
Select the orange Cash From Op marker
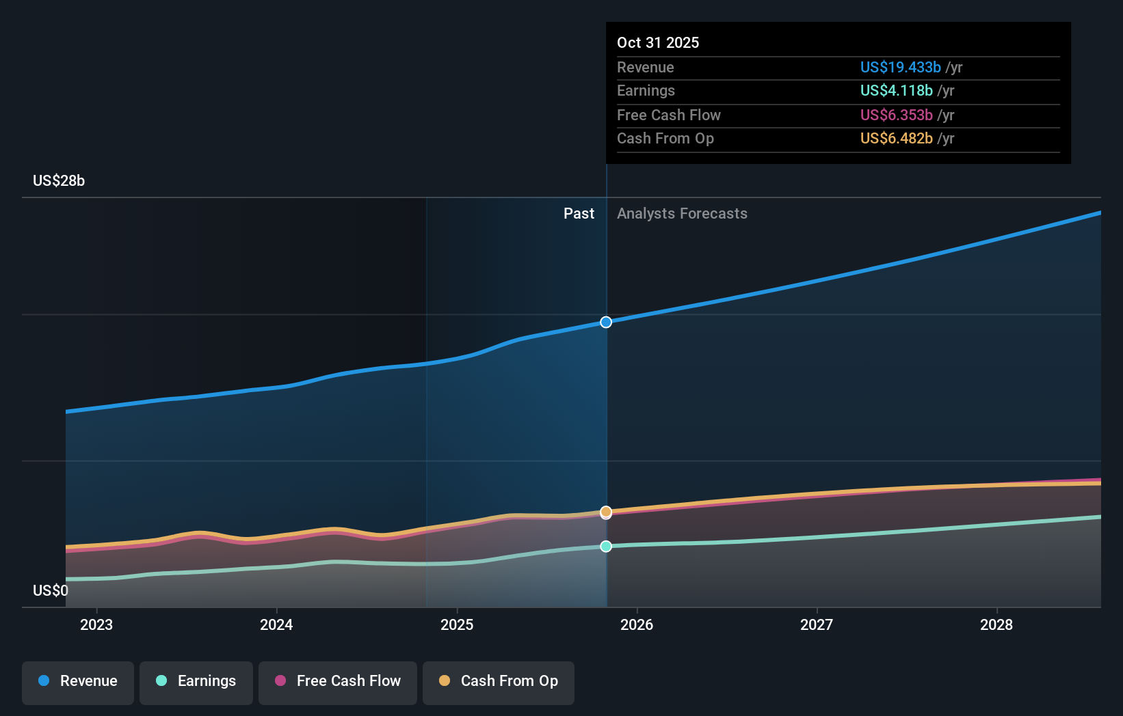point(605,511)
